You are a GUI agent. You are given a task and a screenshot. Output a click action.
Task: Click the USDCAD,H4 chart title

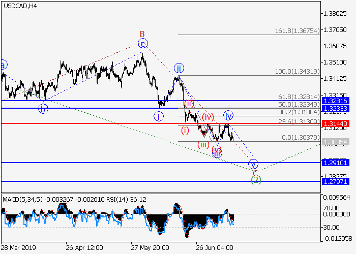pyautogui.click(x=19, y=6)
